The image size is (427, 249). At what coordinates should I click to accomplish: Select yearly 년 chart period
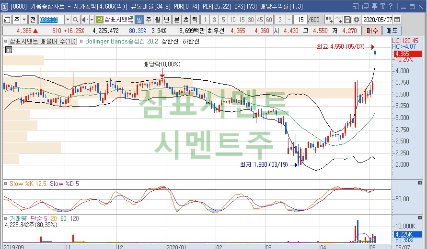click(166, 20)
